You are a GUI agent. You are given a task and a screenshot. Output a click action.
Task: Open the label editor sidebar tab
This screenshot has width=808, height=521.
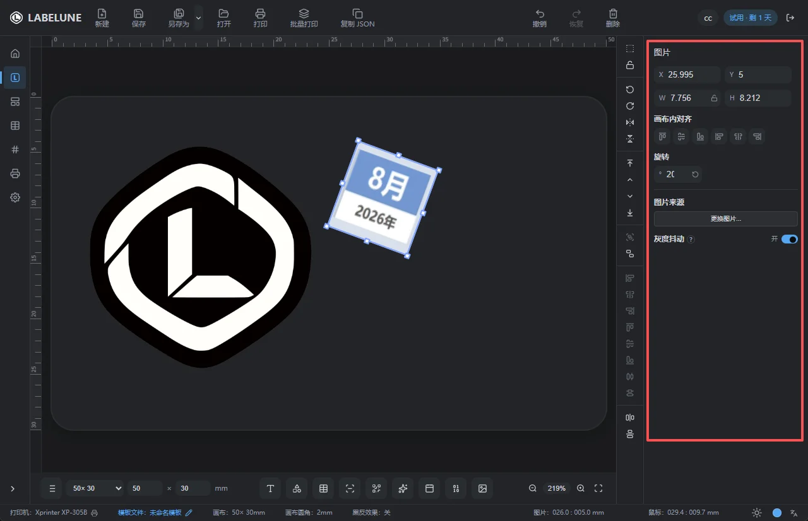[x=15, y=78]
